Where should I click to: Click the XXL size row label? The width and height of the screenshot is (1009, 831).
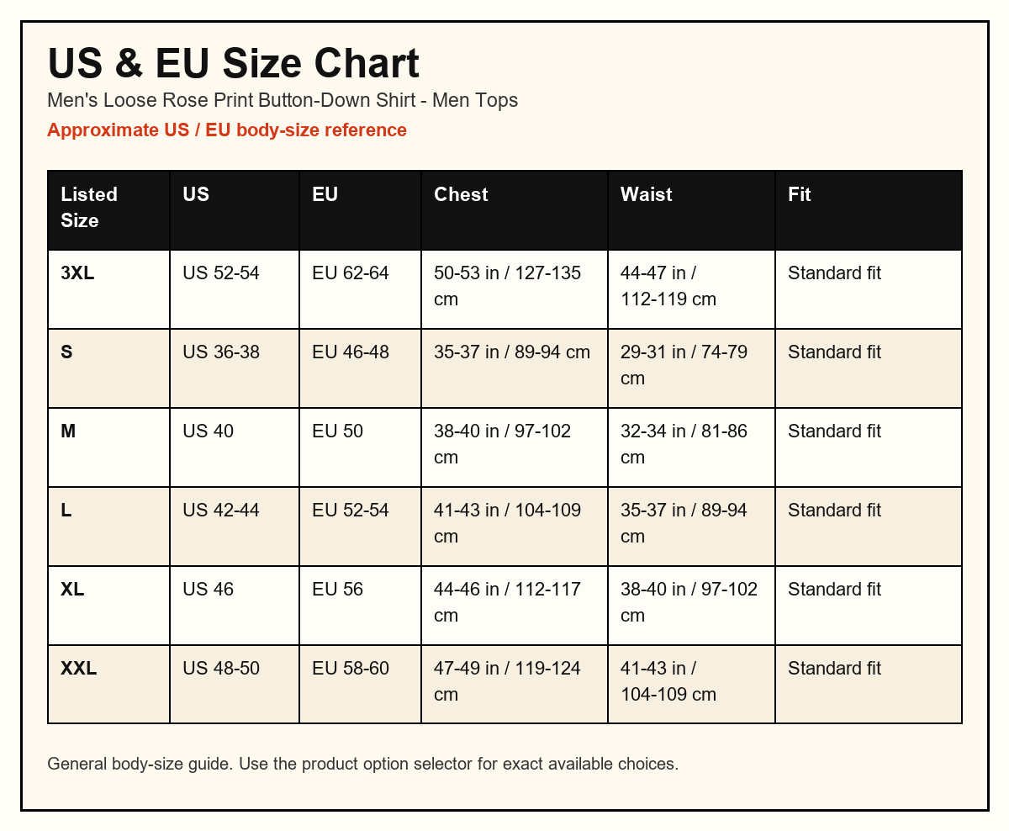109,685
